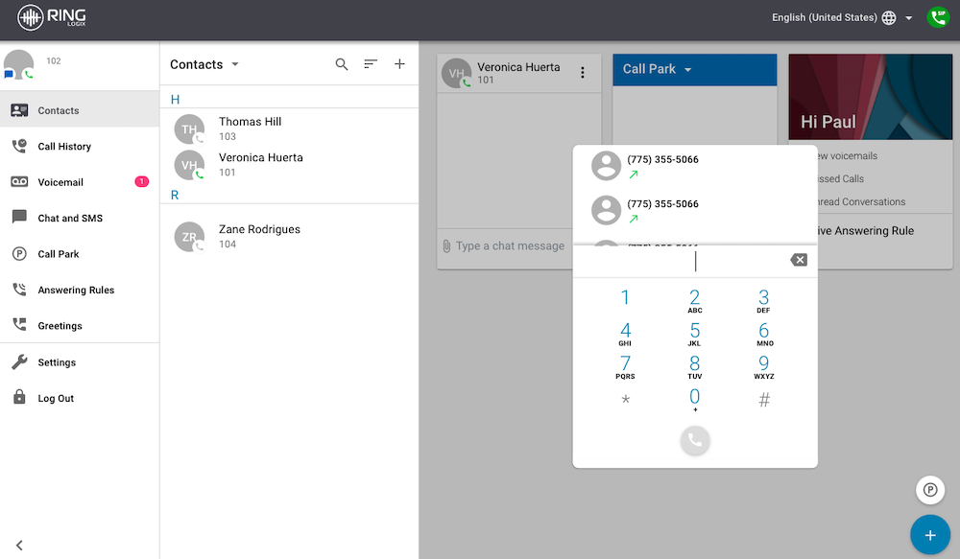The width and height of the screenshot is (960, 559).
Task: Click the Voicemail tape icon
Action: click(x=19, y=181)
